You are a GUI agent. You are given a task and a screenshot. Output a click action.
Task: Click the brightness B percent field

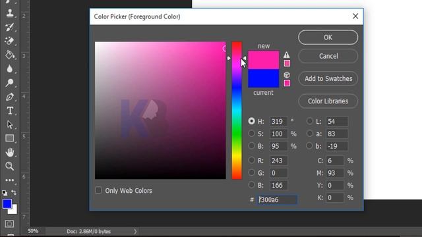click(x=278, y=146)
